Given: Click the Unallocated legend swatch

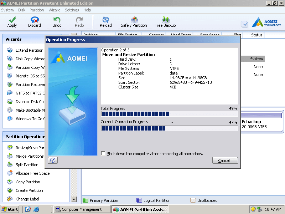Looking at the screenshot, I should click(193, 200).
